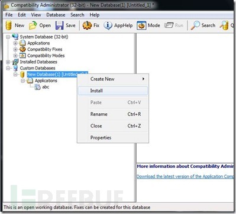Image resolution: width=236 pixels, height=214 pixels.
Task: Expand the Compatibility Modes node
Action: (x=15, y=56)
